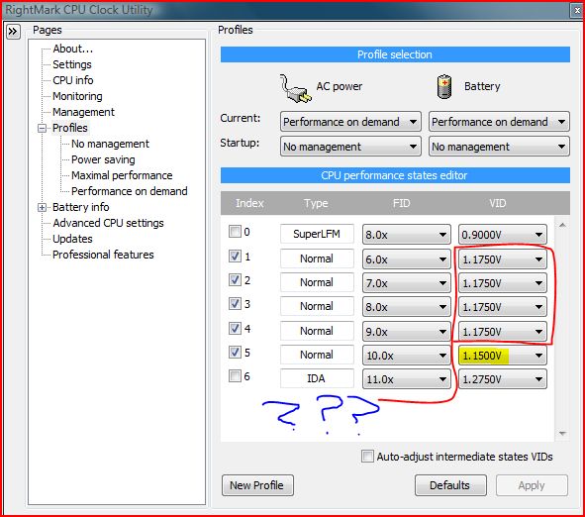This screenshot has width=585, height=517.
Task: Click the IDA type field
Action: 317,379
